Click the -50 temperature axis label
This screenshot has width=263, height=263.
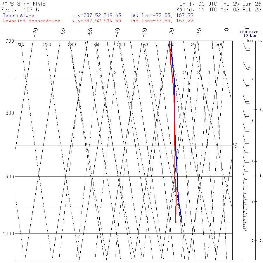(90, 32)
